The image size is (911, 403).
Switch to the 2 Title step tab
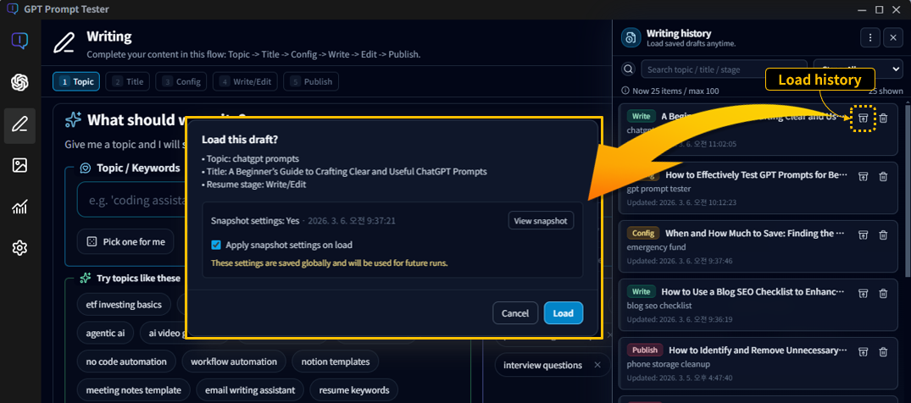[x=127, y=82]
